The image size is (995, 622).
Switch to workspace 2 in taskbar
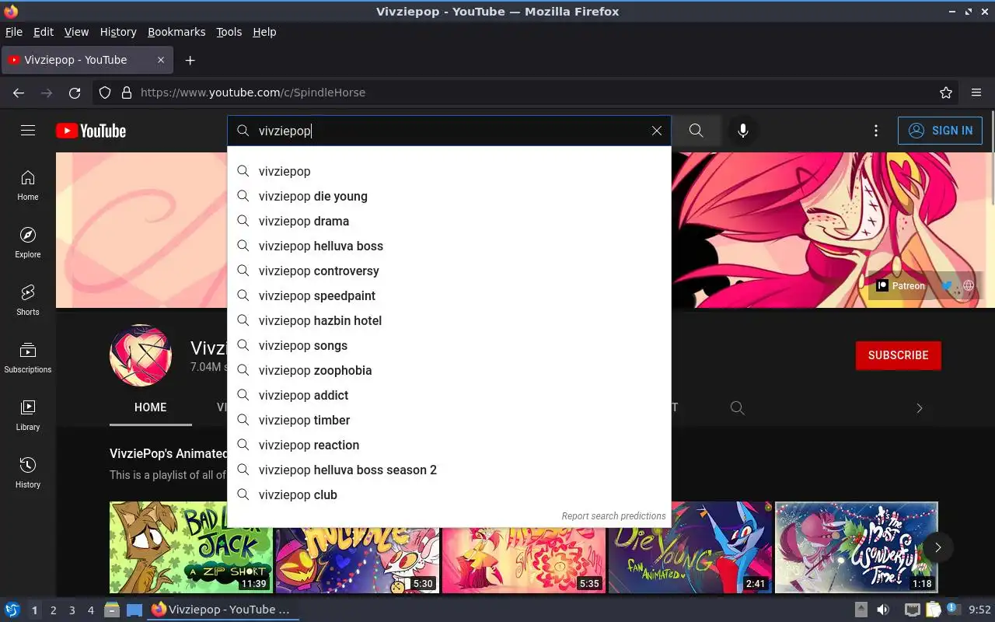pos(53,610)
